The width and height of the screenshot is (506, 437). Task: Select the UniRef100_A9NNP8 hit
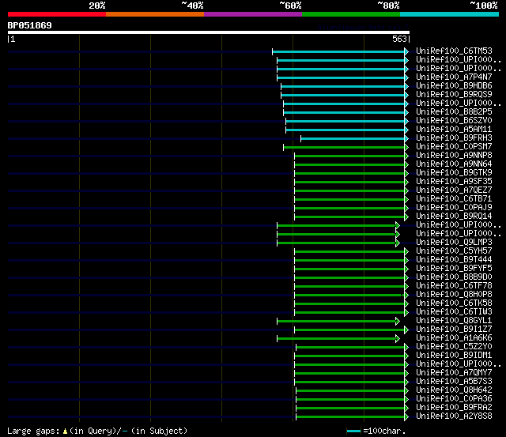[454, 156]
